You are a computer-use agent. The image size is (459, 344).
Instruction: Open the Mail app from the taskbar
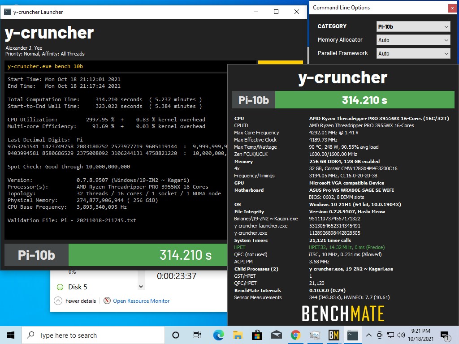coord(276,335)
